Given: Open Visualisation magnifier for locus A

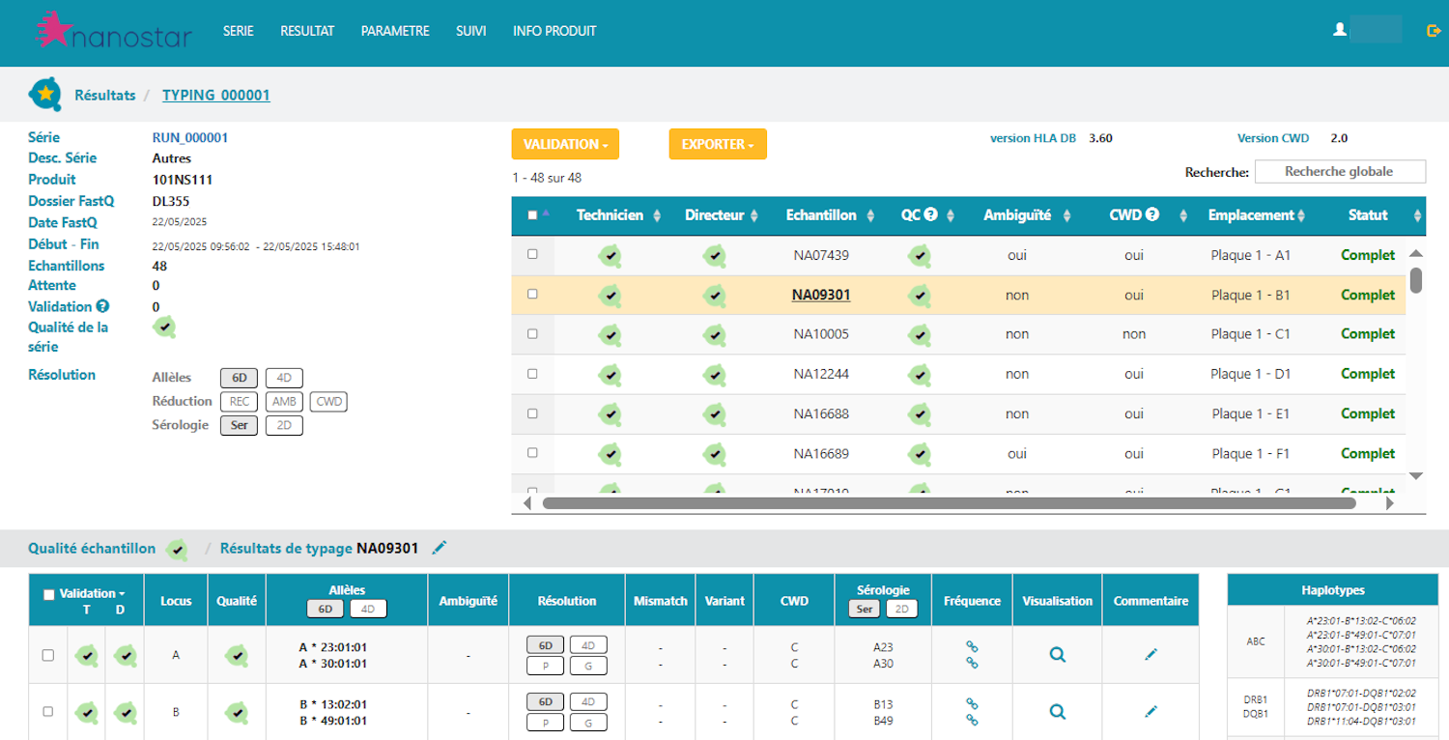Looking at the screenshot, I should (1057, 654).
